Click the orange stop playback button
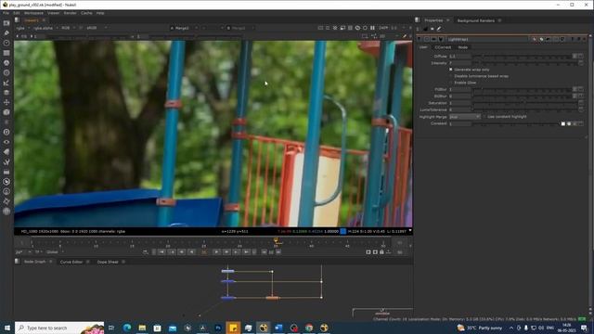Viewport: 594px width, 334px height. pos(204,252)
